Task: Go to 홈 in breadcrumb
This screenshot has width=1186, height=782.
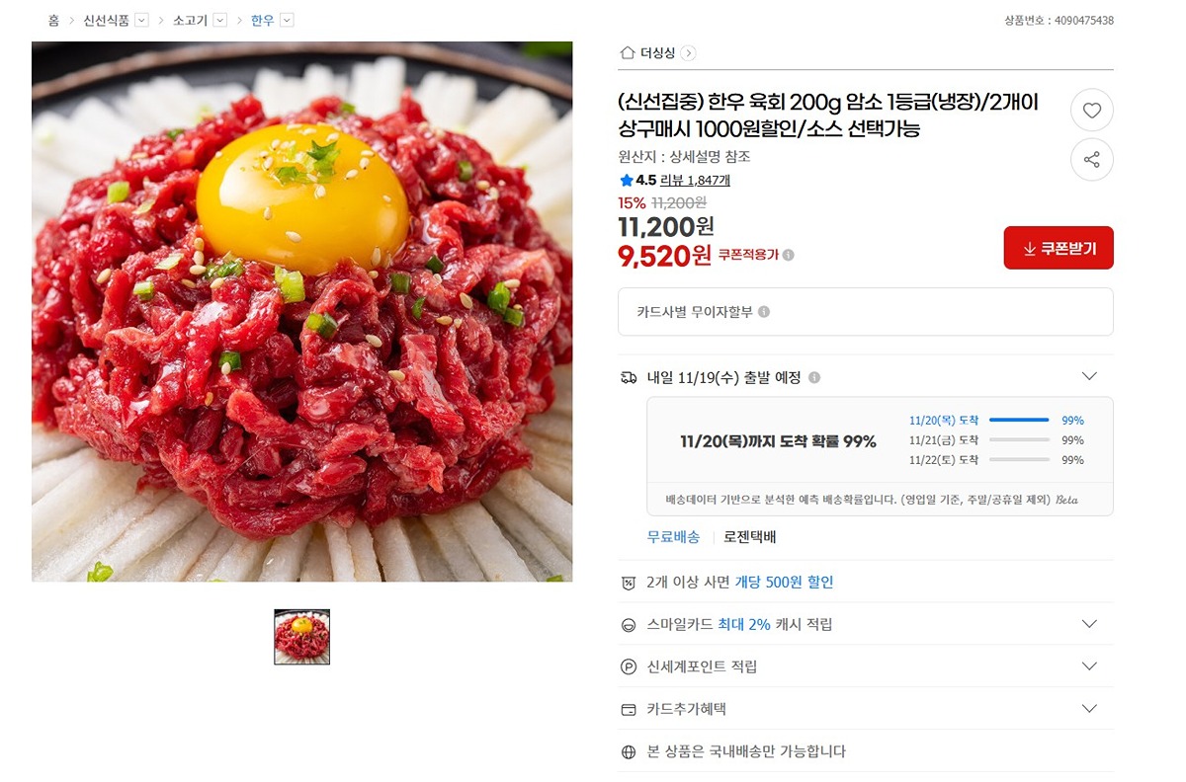Action: point(53,20)
